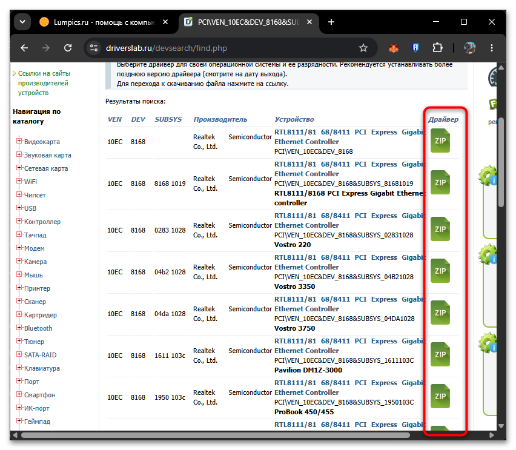The image size is (516, 450).
Task: Expand Чипсет tree node
Action: [x=19, y=194]
